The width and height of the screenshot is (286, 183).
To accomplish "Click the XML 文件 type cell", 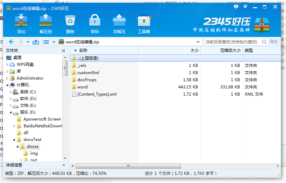I will (x=254, y=94).
